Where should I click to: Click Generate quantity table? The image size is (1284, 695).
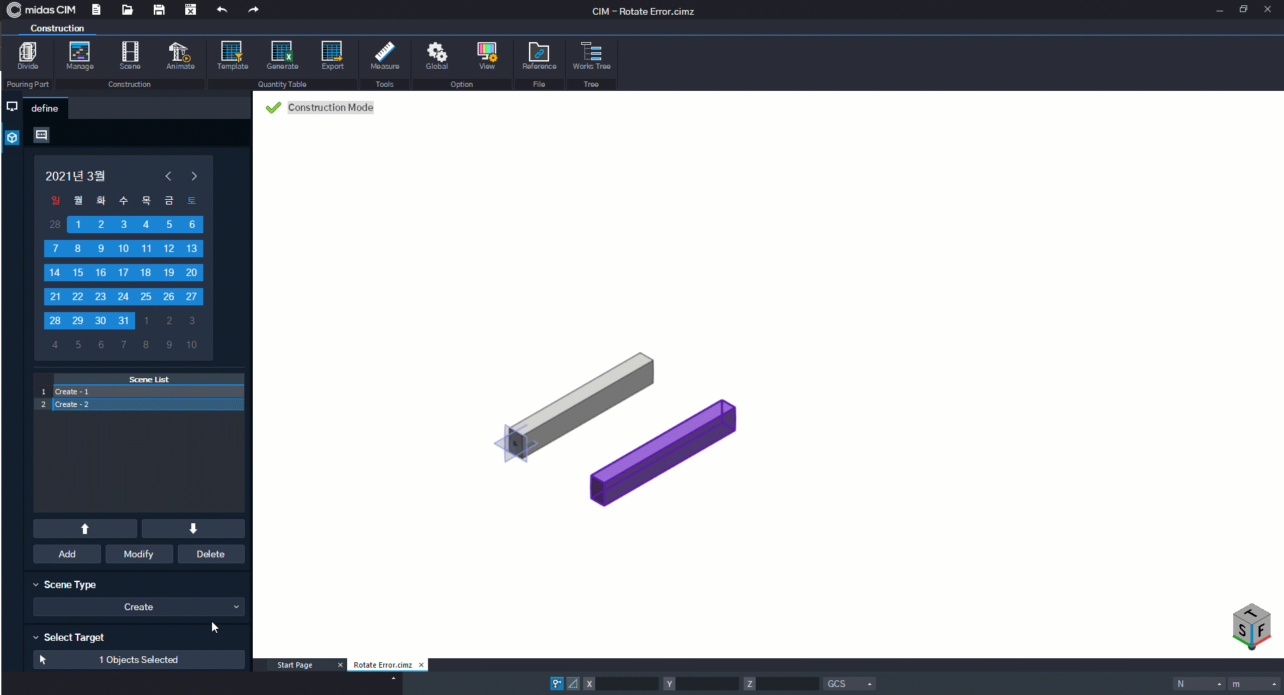282,55
